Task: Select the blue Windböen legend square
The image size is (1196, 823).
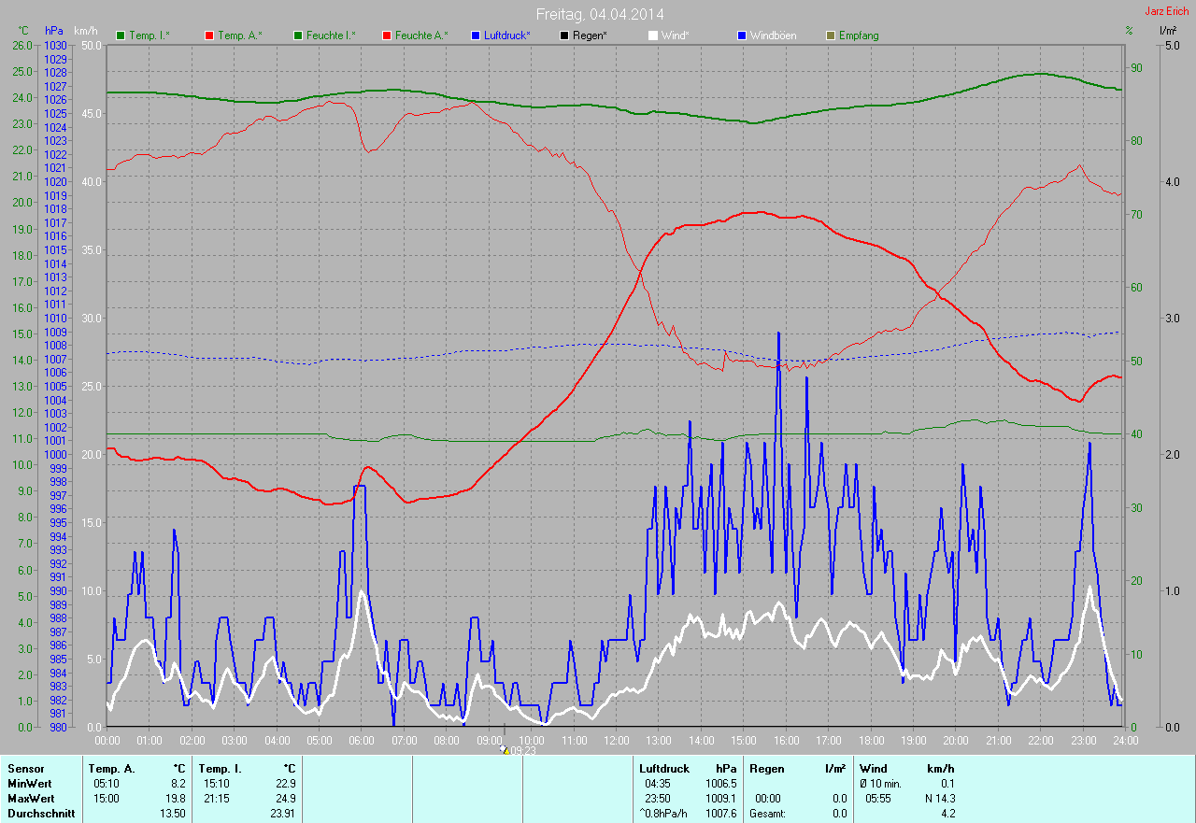Action: pos(742,35)
